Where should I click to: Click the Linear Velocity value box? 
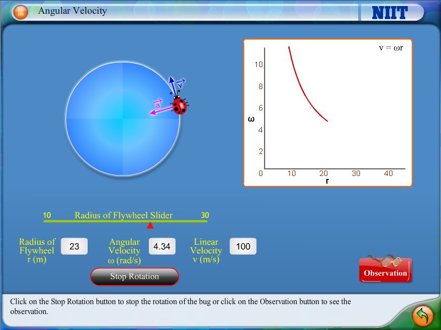[x=243, y=247]
